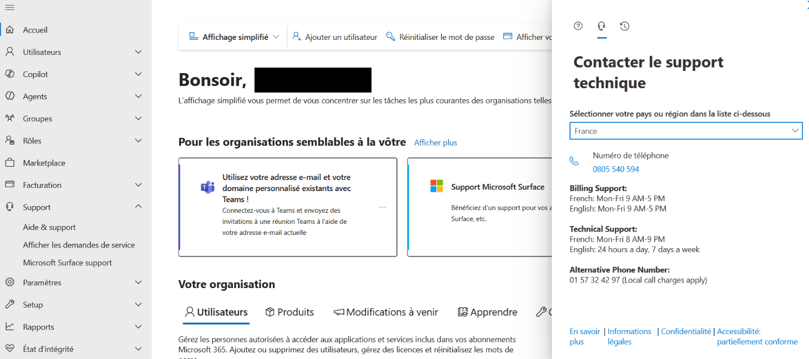Viewport: 809px width, 359px height.
Task: Open the hamburger navigation menu
Action: pos(9,8)
